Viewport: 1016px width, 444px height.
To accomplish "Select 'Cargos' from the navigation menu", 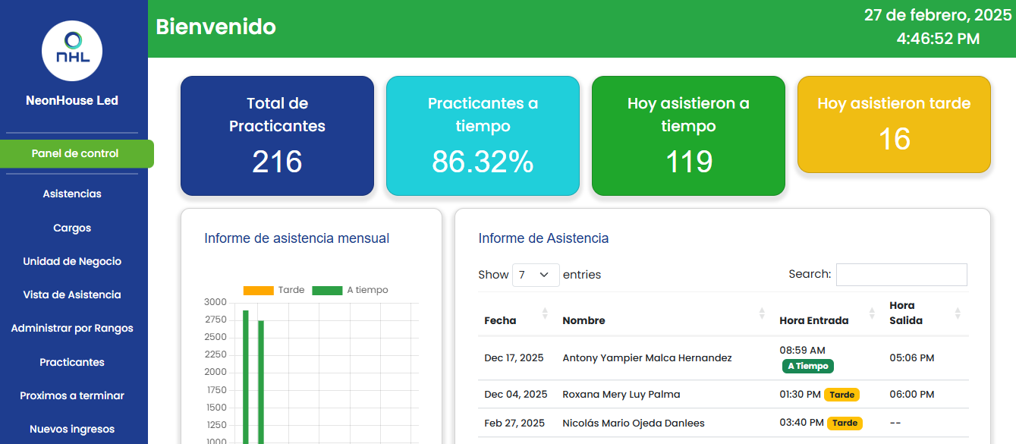I will pos(72,227).
